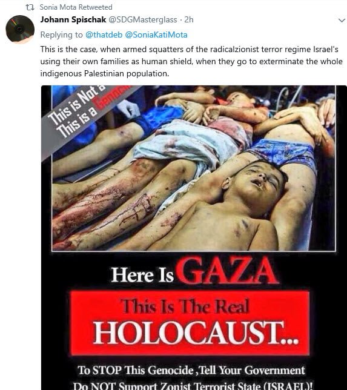Image resolution: width=347 pixels, height=390 pixels.
Task: Open the vinyl disc profile avatar
Action: [20, 29]
